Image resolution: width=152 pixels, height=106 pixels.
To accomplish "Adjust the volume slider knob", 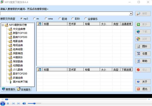I will pyautogui.click(x=34, y=103).
